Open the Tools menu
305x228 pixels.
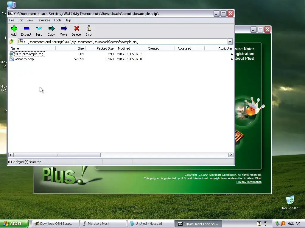click(x=57, y=20)
